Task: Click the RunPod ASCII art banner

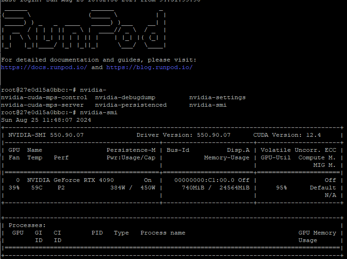Action: tap(83, 29)
